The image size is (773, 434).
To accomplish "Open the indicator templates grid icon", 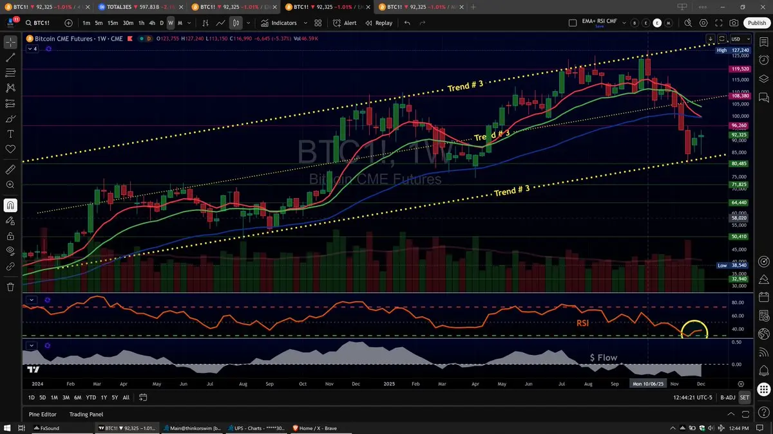I will pyautogui.click(x=318, y=23).
